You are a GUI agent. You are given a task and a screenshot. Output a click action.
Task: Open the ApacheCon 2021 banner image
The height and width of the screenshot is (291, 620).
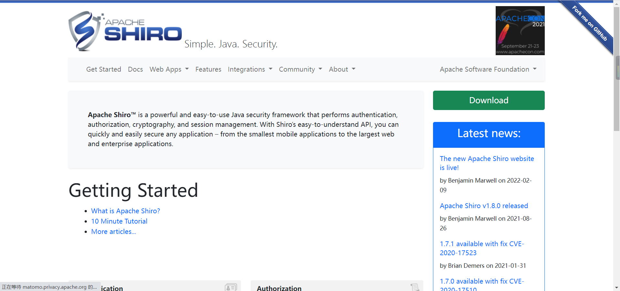[520, 31]
